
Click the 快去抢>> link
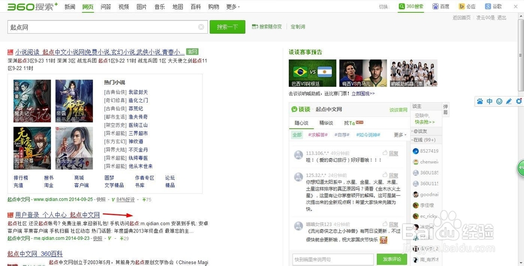425,122
